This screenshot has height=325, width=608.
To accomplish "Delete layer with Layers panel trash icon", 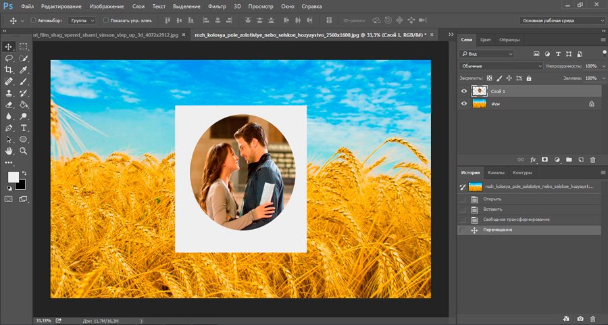I will (592, 159).
